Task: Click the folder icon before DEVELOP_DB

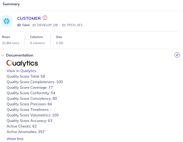Action: 34,25
